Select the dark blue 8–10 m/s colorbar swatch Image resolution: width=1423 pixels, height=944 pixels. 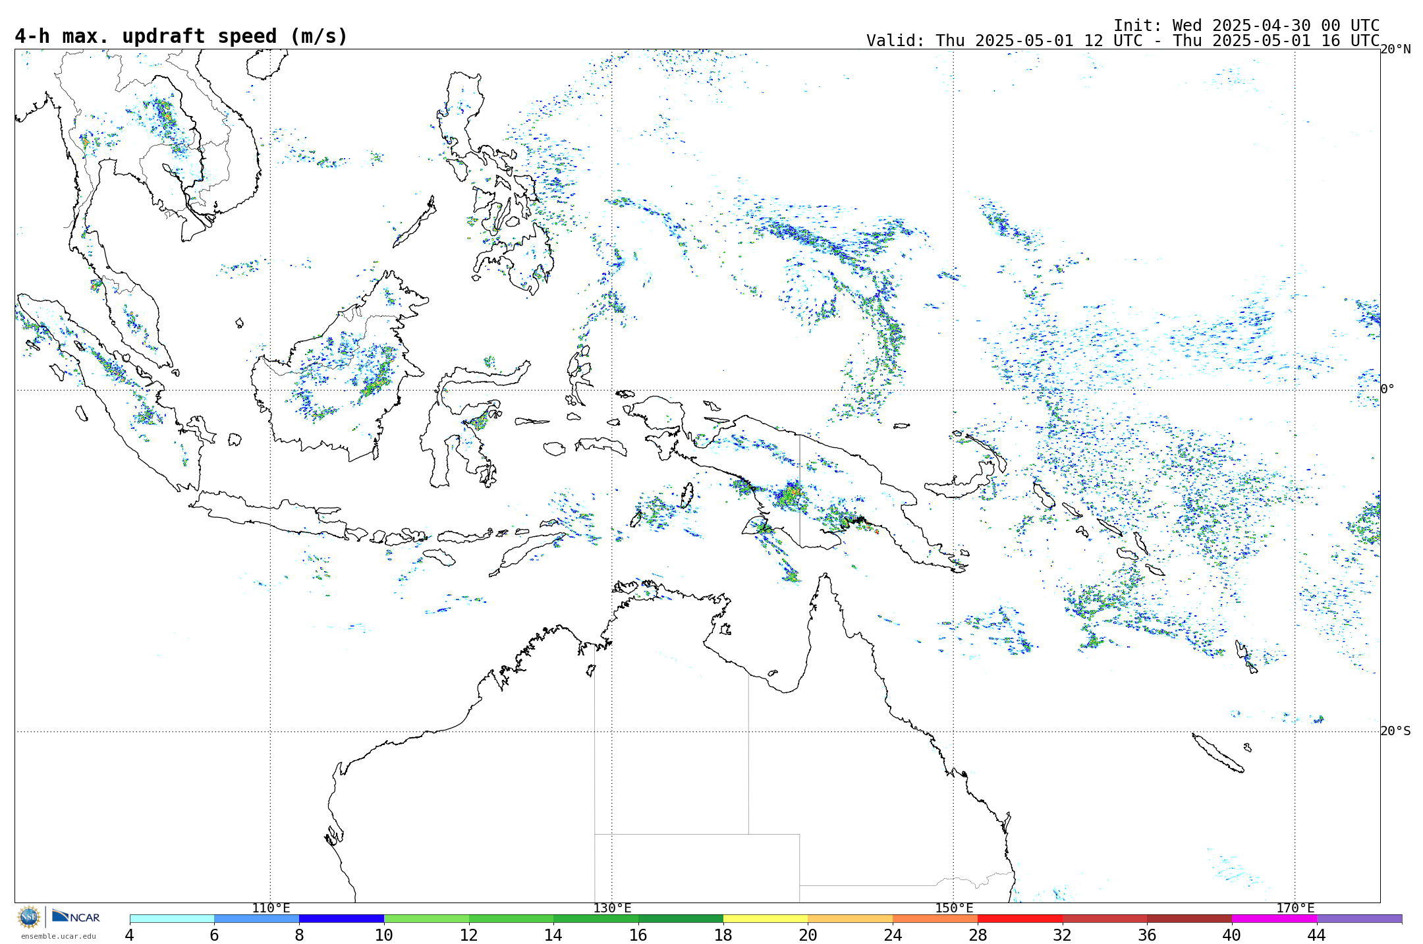341,918
